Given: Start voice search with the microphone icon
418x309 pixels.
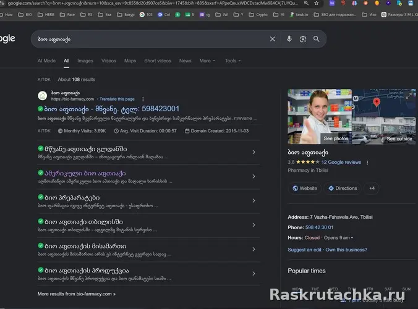Looking at the screenshot, I should click(289, 39).
